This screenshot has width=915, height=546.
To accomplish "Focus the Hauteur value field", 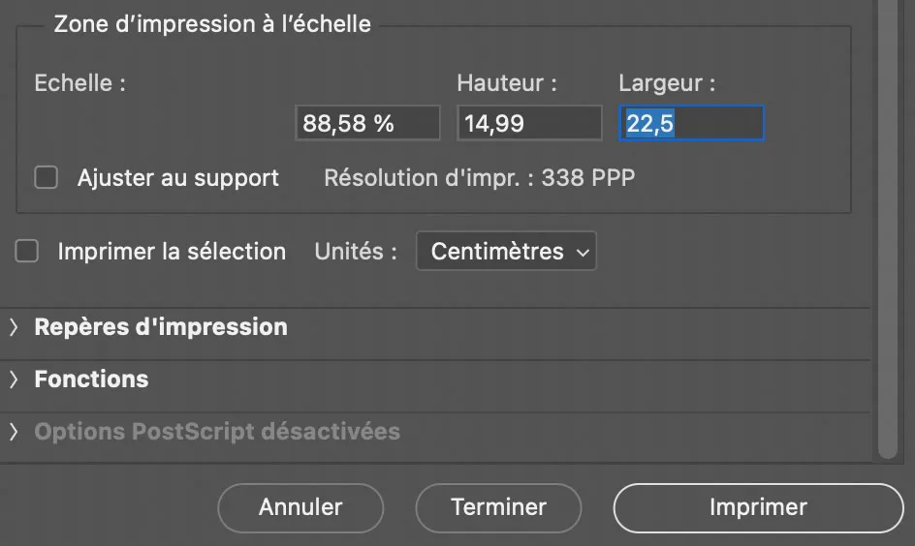I will pyautogui.click(x=529, y=124).
